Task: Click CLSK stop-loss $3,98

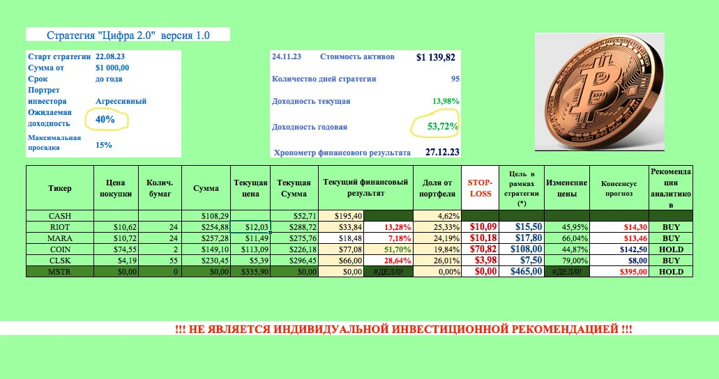Action: [480, 261]
